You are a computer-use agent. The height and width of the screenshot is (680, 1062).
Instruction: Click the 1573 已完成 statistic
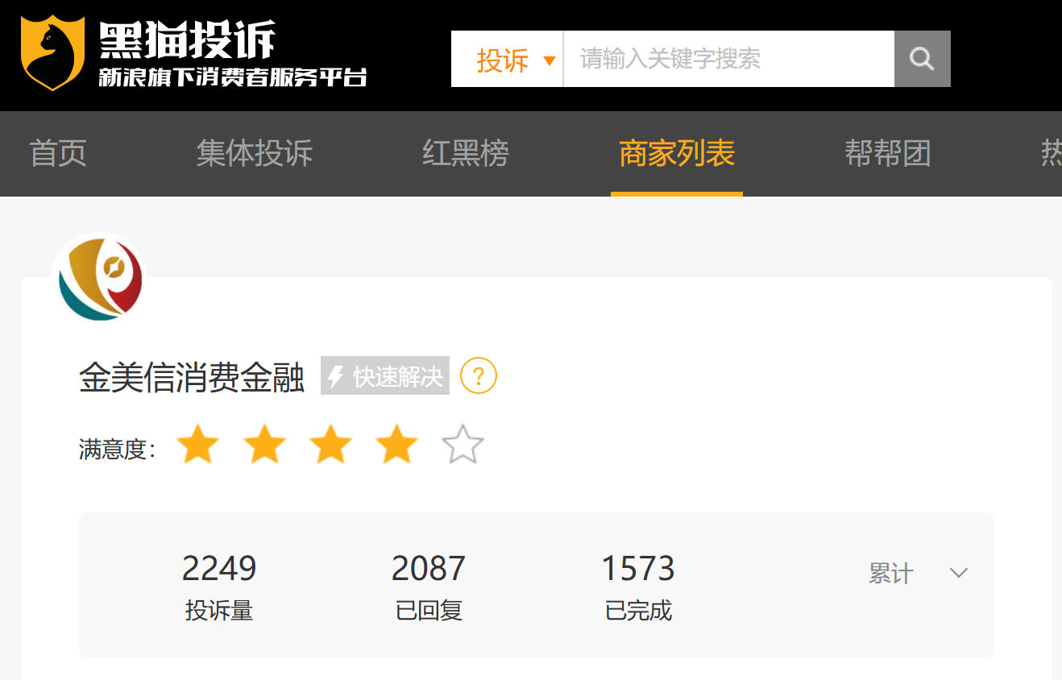pos(638,587)
